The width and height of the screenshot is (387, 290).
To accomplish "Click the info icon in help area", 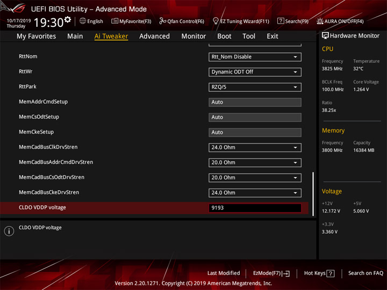I will pos(9,231).
